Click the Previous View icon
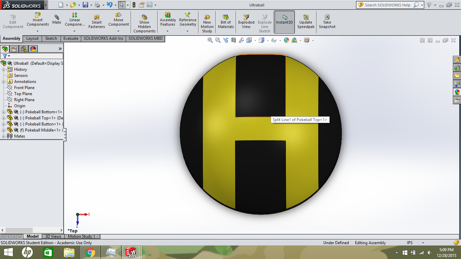 click(x=225, y=40)
